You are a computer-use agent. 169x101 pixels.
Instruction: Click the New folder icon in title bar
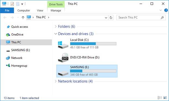tap(18, 4)
